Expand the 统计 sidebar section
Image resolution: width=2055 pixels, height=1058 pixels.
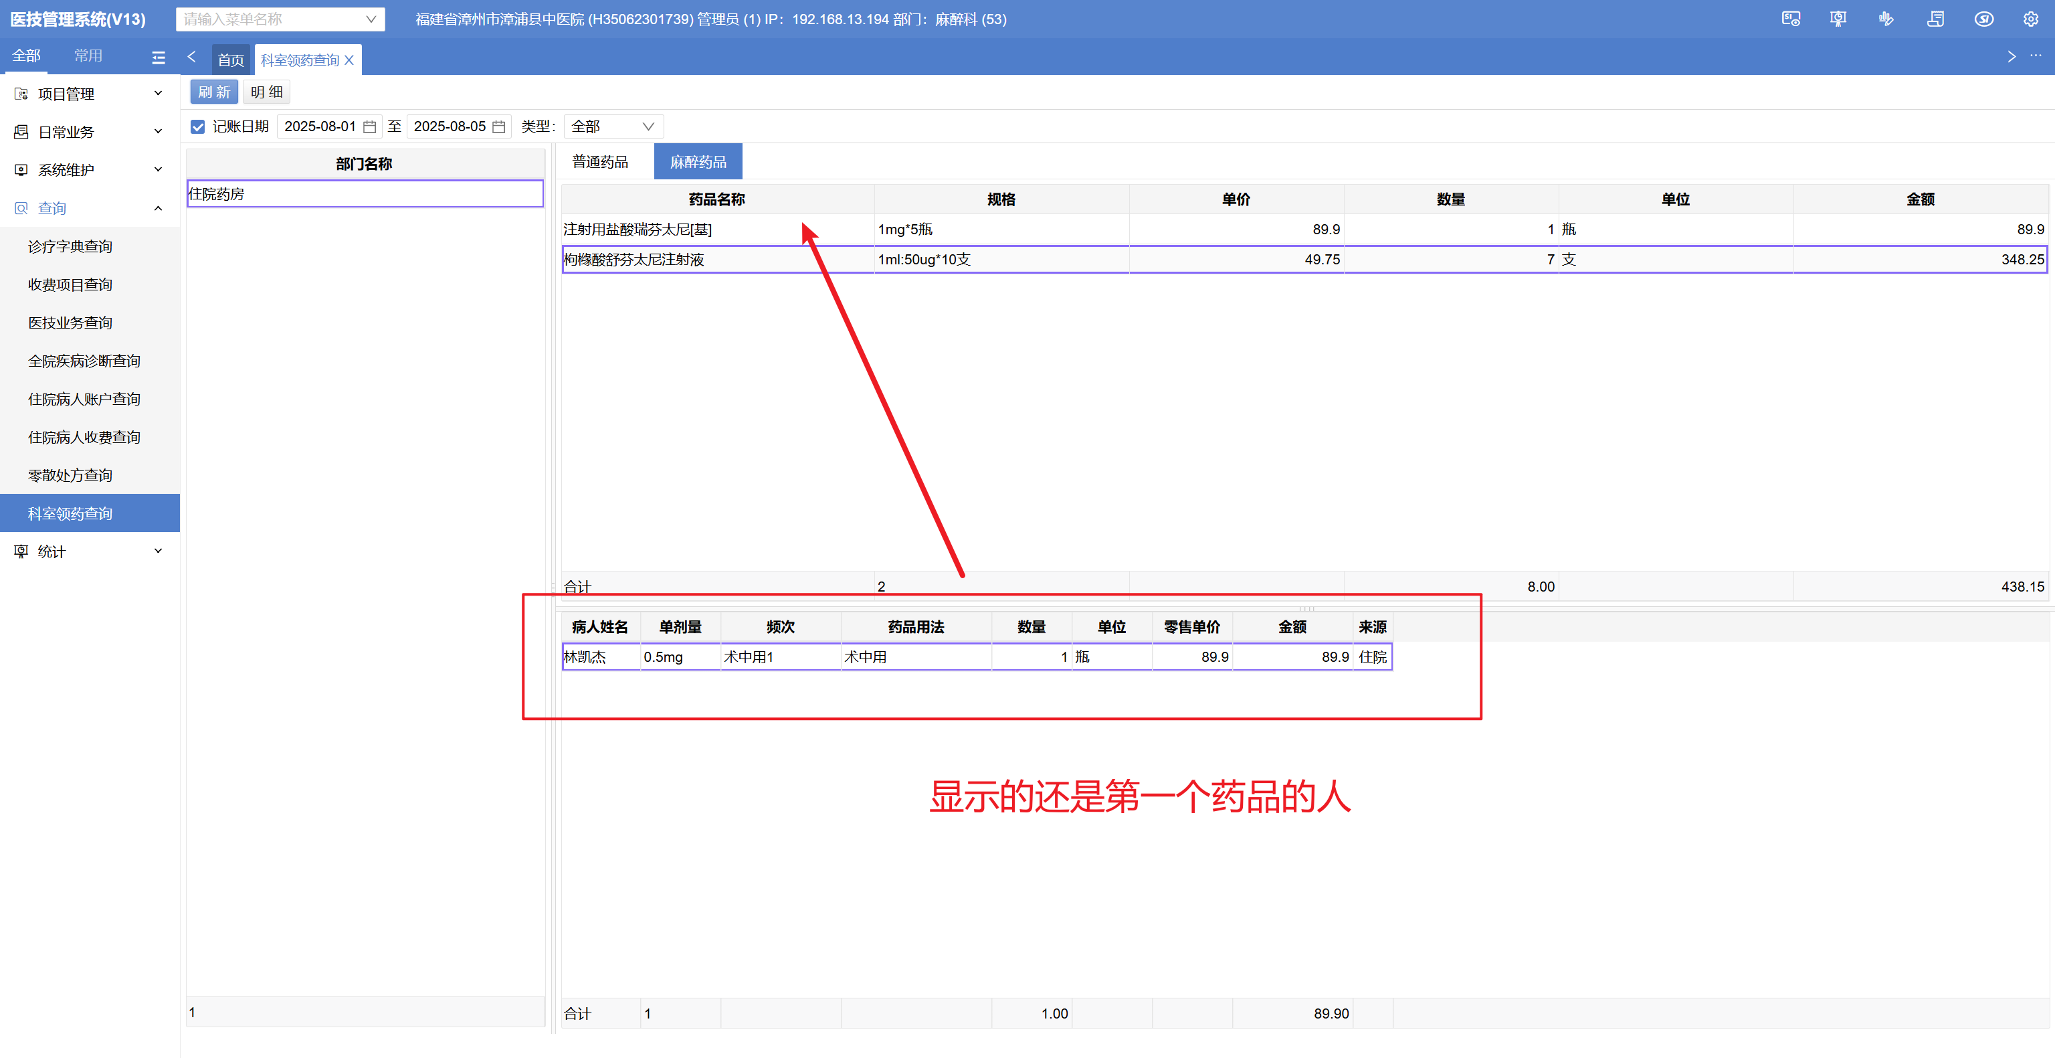tap(90, 551)
